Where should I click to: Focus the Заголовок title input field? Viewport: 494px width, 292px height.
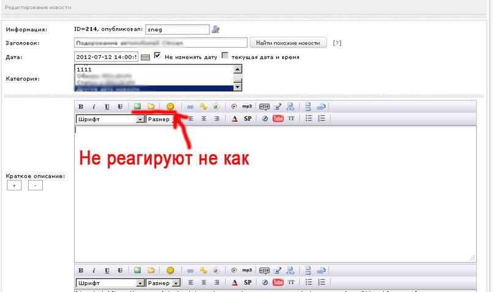(160, 43)
